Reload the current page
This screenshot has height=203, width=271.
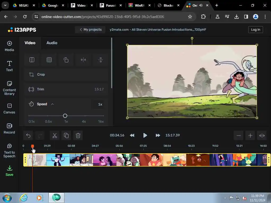click(x=25, y=17)
